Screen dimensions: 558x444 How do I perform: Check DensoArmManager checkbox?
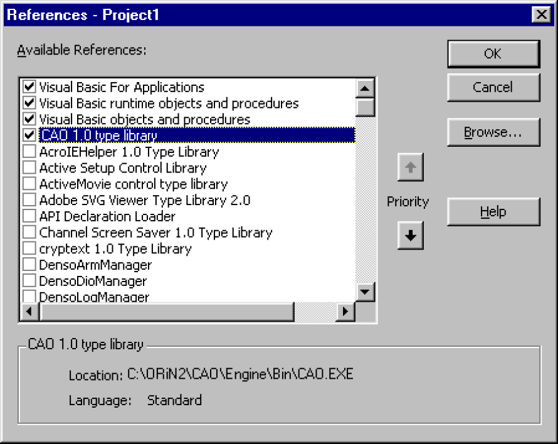coord(29,265)
